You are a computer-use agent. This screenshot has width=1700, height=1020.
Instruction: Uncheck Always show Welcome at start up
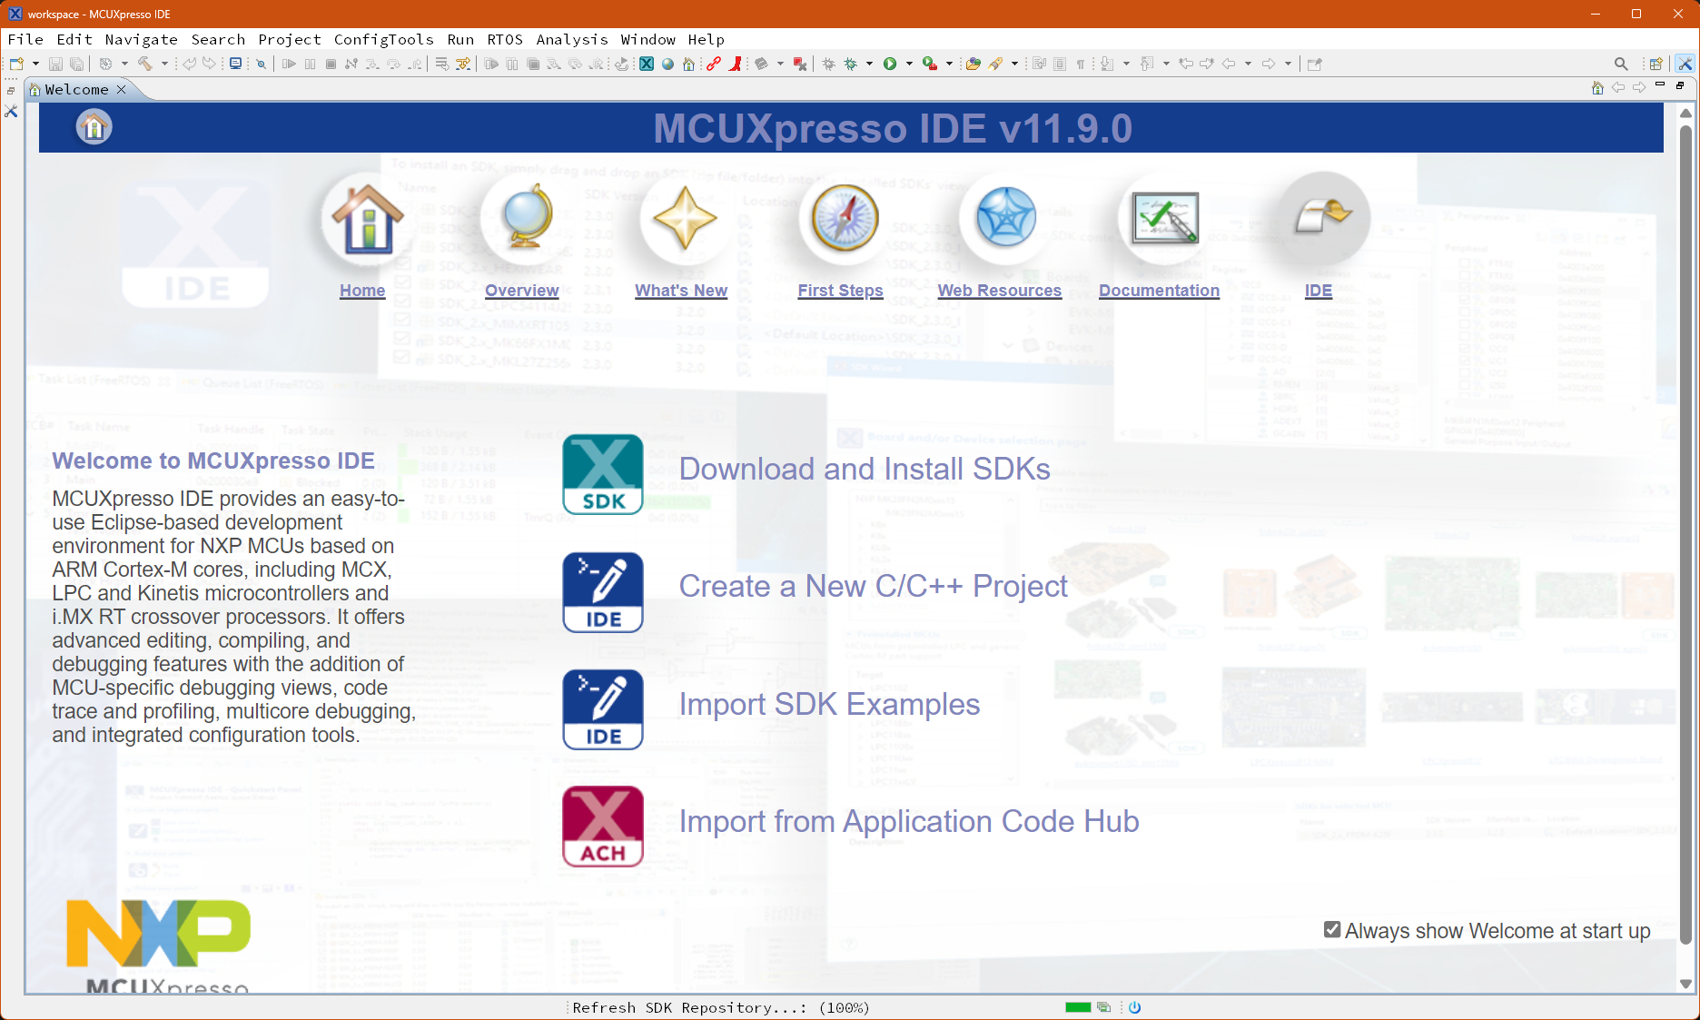(1332, 930)
